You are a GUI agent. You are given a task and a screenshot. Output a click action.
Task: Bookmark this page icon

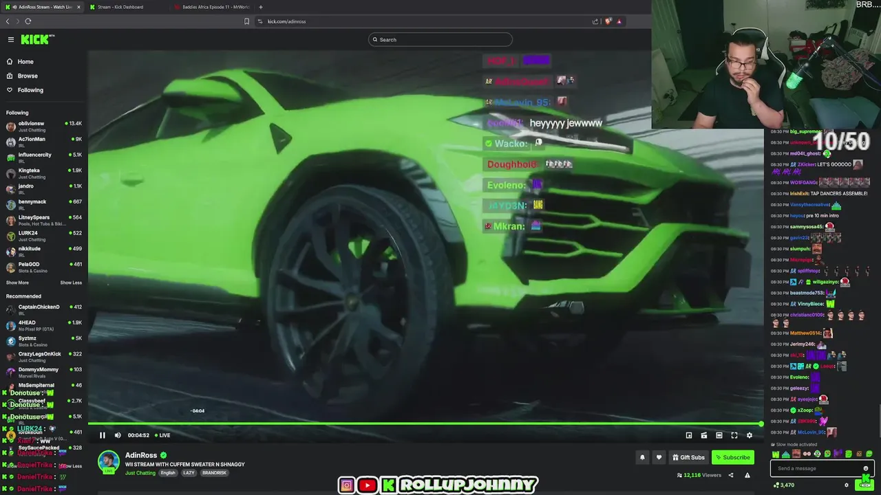246,21
